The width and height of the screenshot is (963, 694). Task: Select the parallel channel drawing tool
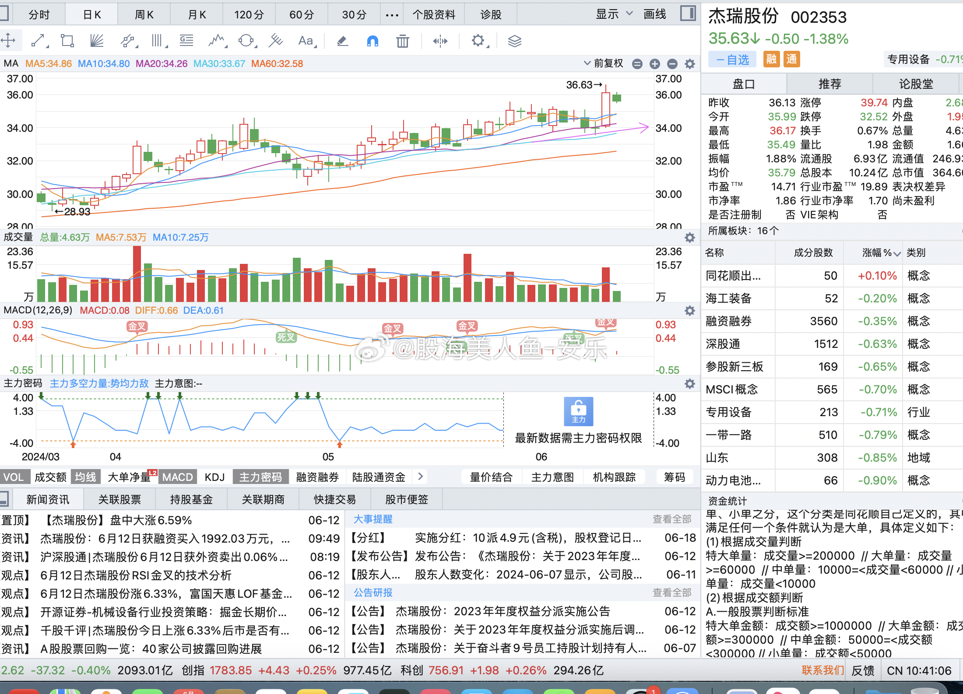click(x=127, y=41)
